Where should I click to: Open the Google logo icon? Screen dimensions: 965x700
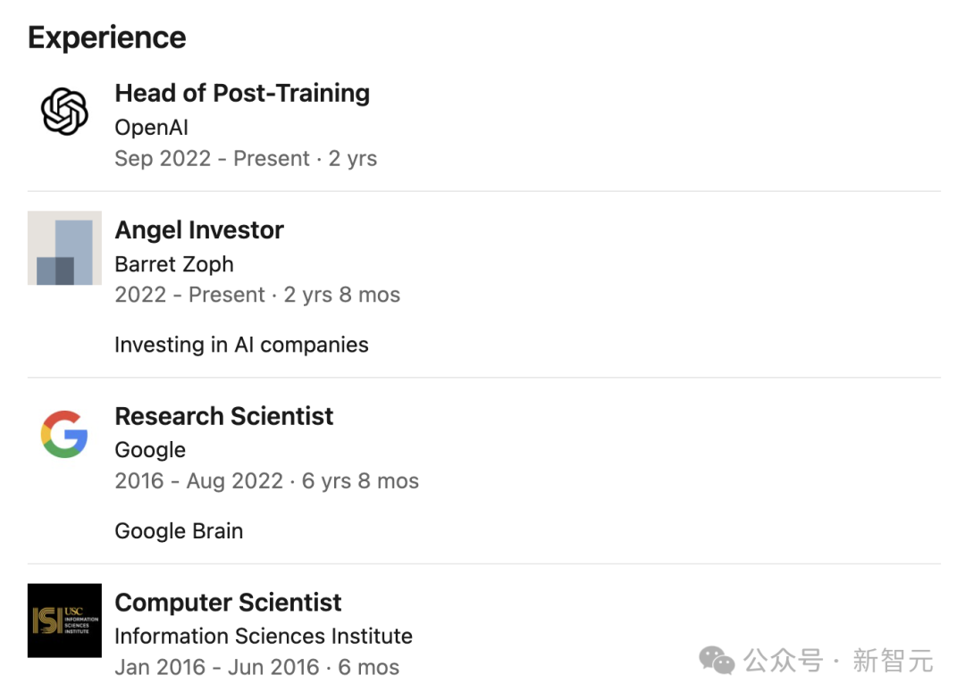click(64, 434)
